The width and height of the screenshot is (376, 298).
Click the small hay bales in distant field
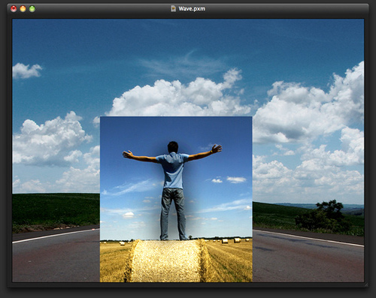click(x=231, y=241)
